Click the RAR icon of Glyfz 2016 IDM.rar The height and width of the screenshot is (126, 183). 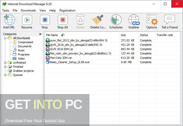point(48,49)
